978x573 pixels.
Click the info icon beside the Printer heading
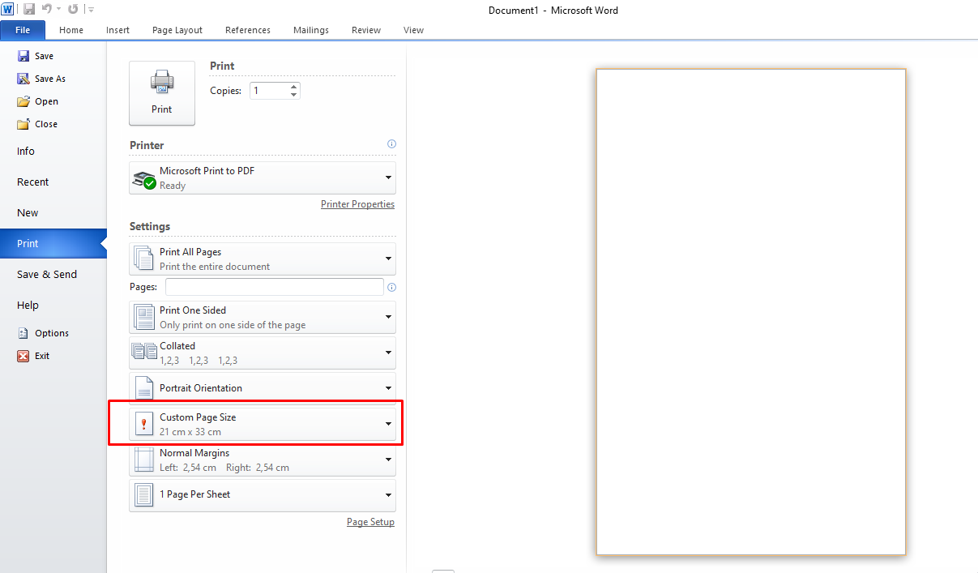[391, 144]
